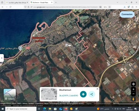
Task: Open tracking protection shield icon
Action: 25,7
